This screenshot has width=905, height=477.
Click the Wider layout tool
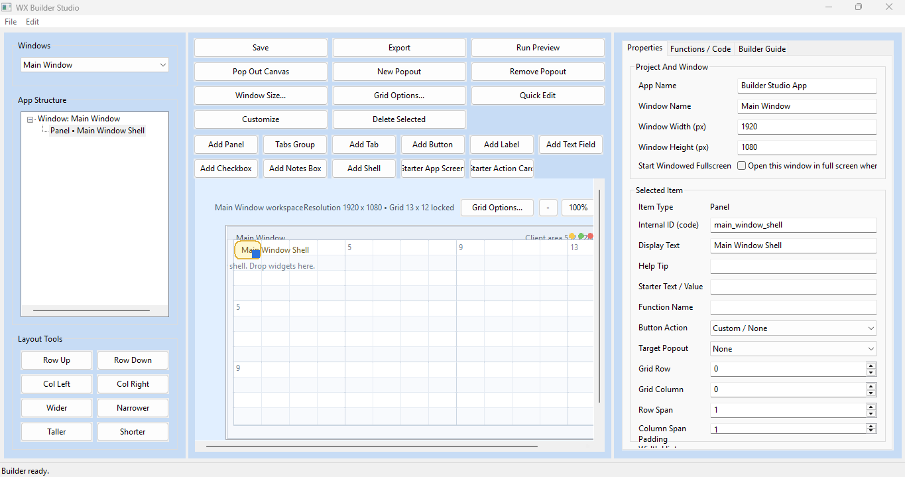[56, 408]
